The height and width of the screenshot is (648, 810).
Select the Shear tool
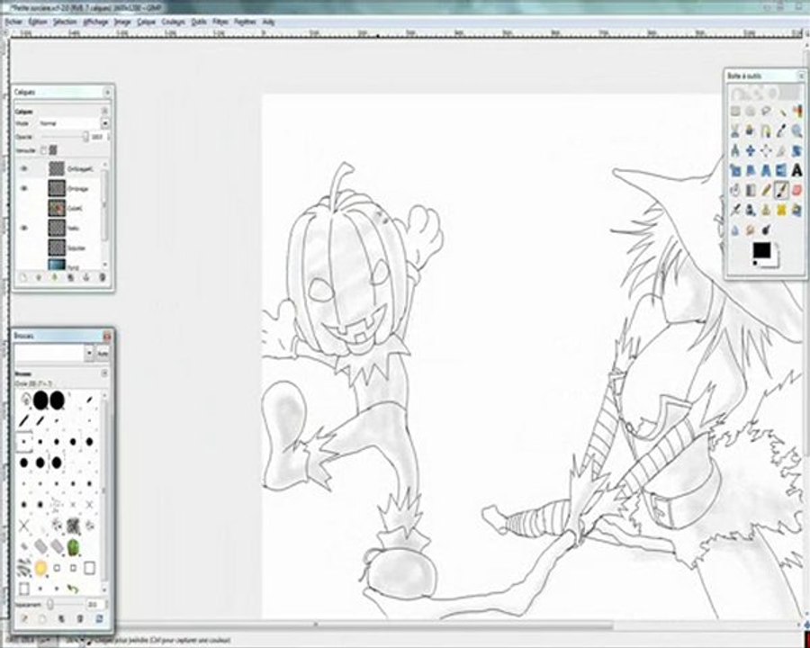[x=751, y=170]
